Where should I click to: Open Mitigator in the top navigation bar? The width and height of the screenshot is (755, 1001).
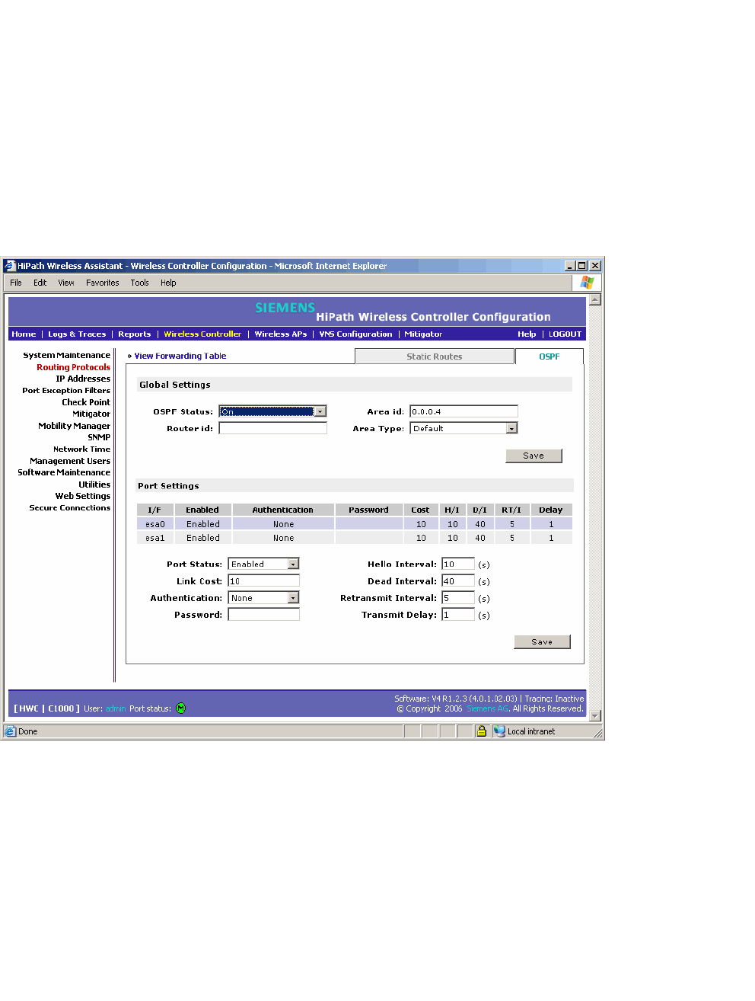click(x=423, y=334)
